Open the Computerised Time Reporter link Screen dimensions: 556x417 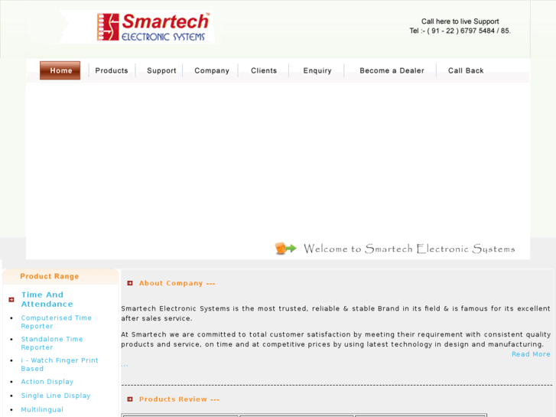[x=56, y=322]
